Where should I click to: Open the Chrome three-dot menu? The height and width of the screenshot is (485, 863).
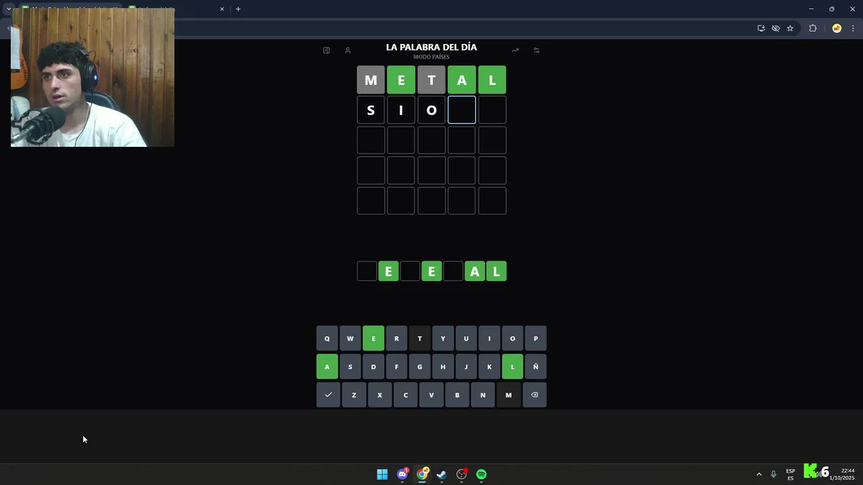tap(853, 28)
